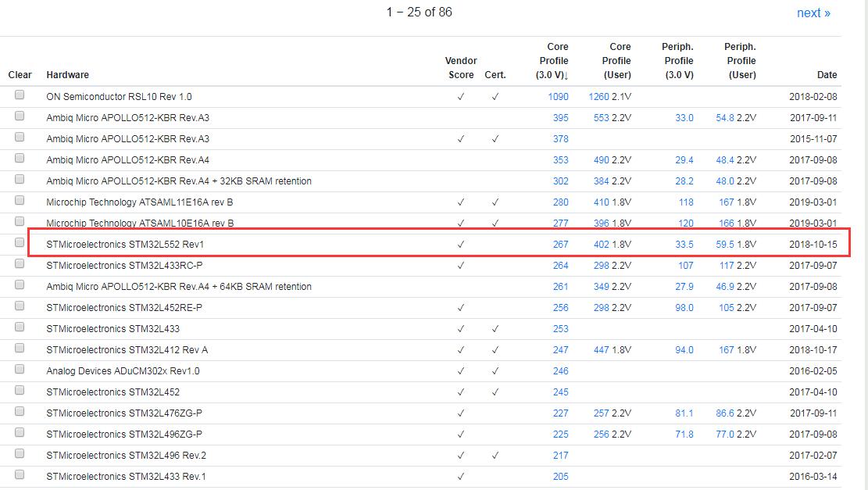Open the 302 core score link
Screen dimensions: 868x490
[561, 181]
